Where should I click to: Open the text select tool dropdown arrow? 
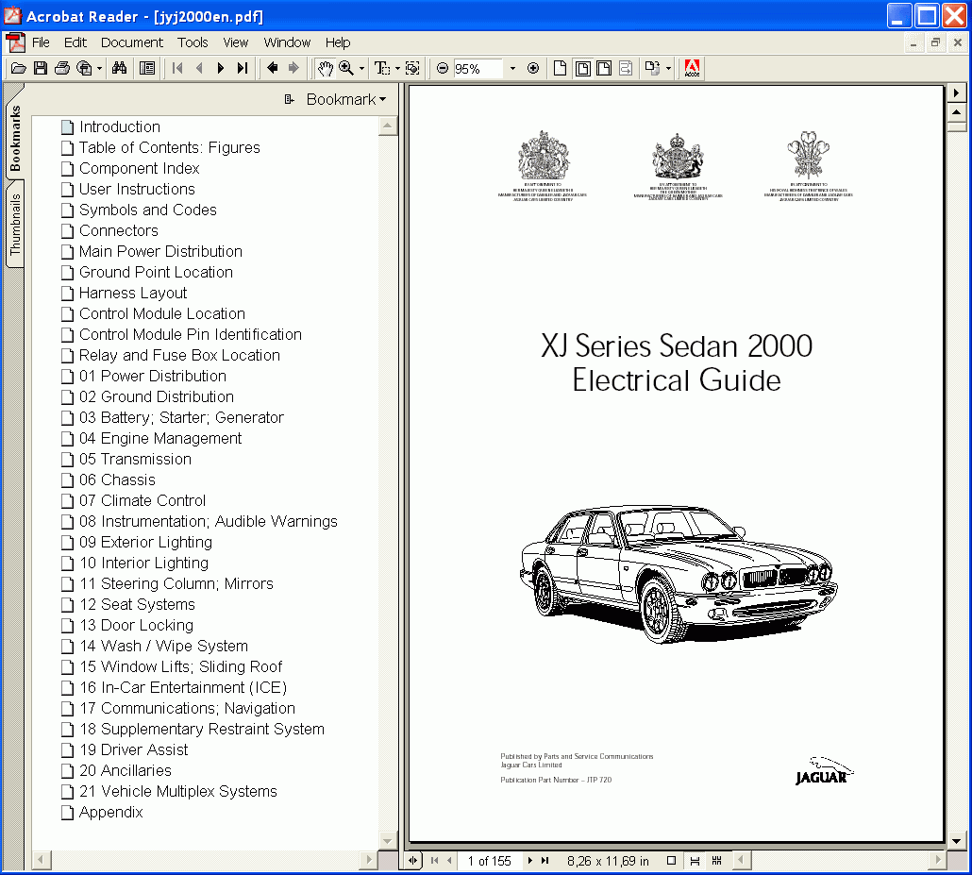396,68
